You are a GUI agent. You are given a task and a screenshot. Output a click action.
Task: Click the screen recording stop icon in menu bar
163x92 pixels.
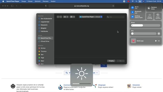click(x=124, y=1)
